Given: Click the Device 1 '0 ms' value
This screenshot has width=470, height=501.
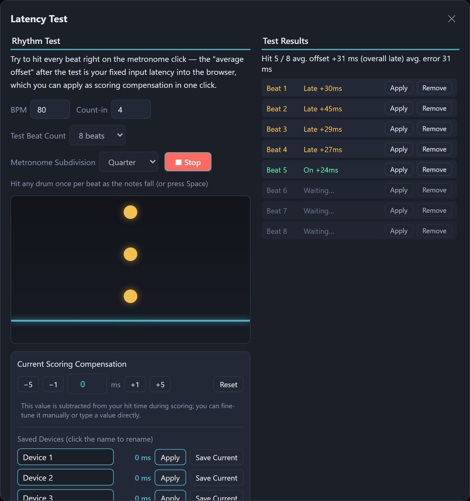Looking at the screenshot, I should 143,457.
